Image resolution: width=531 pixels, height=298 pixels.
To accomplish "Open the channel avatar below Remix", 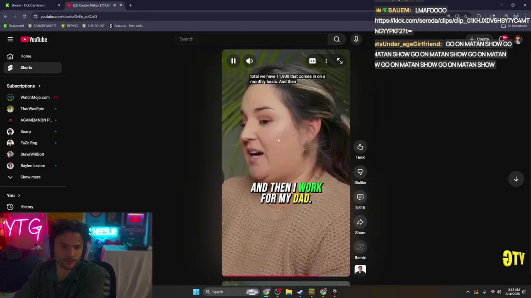I will [x=360, y=270].
